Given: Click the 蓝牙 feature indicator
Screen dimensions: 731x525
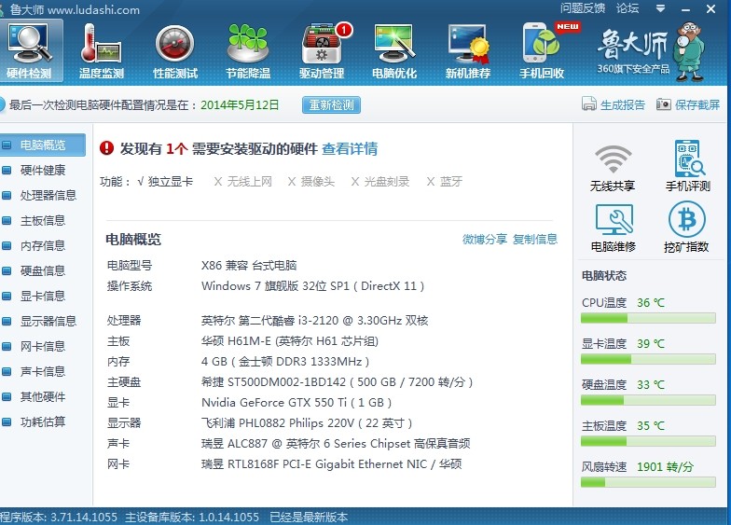Looking at the screenshot, I should point(444,181).
